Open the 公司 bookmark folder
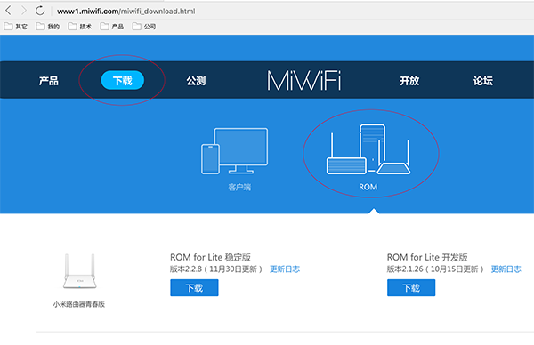 143,26
